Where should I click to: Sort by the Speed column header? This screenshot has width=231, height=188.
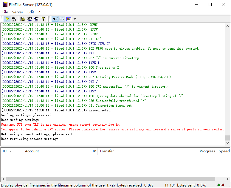pyautogui.click(x=224, y=151)
